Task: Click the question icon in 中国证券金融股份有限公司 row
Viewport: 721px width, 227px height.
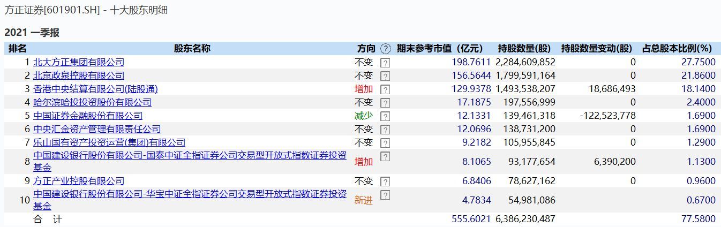Action: point(385,116)
